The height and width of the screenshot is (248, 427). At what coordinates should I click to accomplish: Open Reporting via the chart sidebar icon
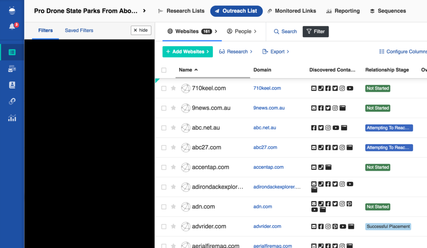click(x=12, y=118)
